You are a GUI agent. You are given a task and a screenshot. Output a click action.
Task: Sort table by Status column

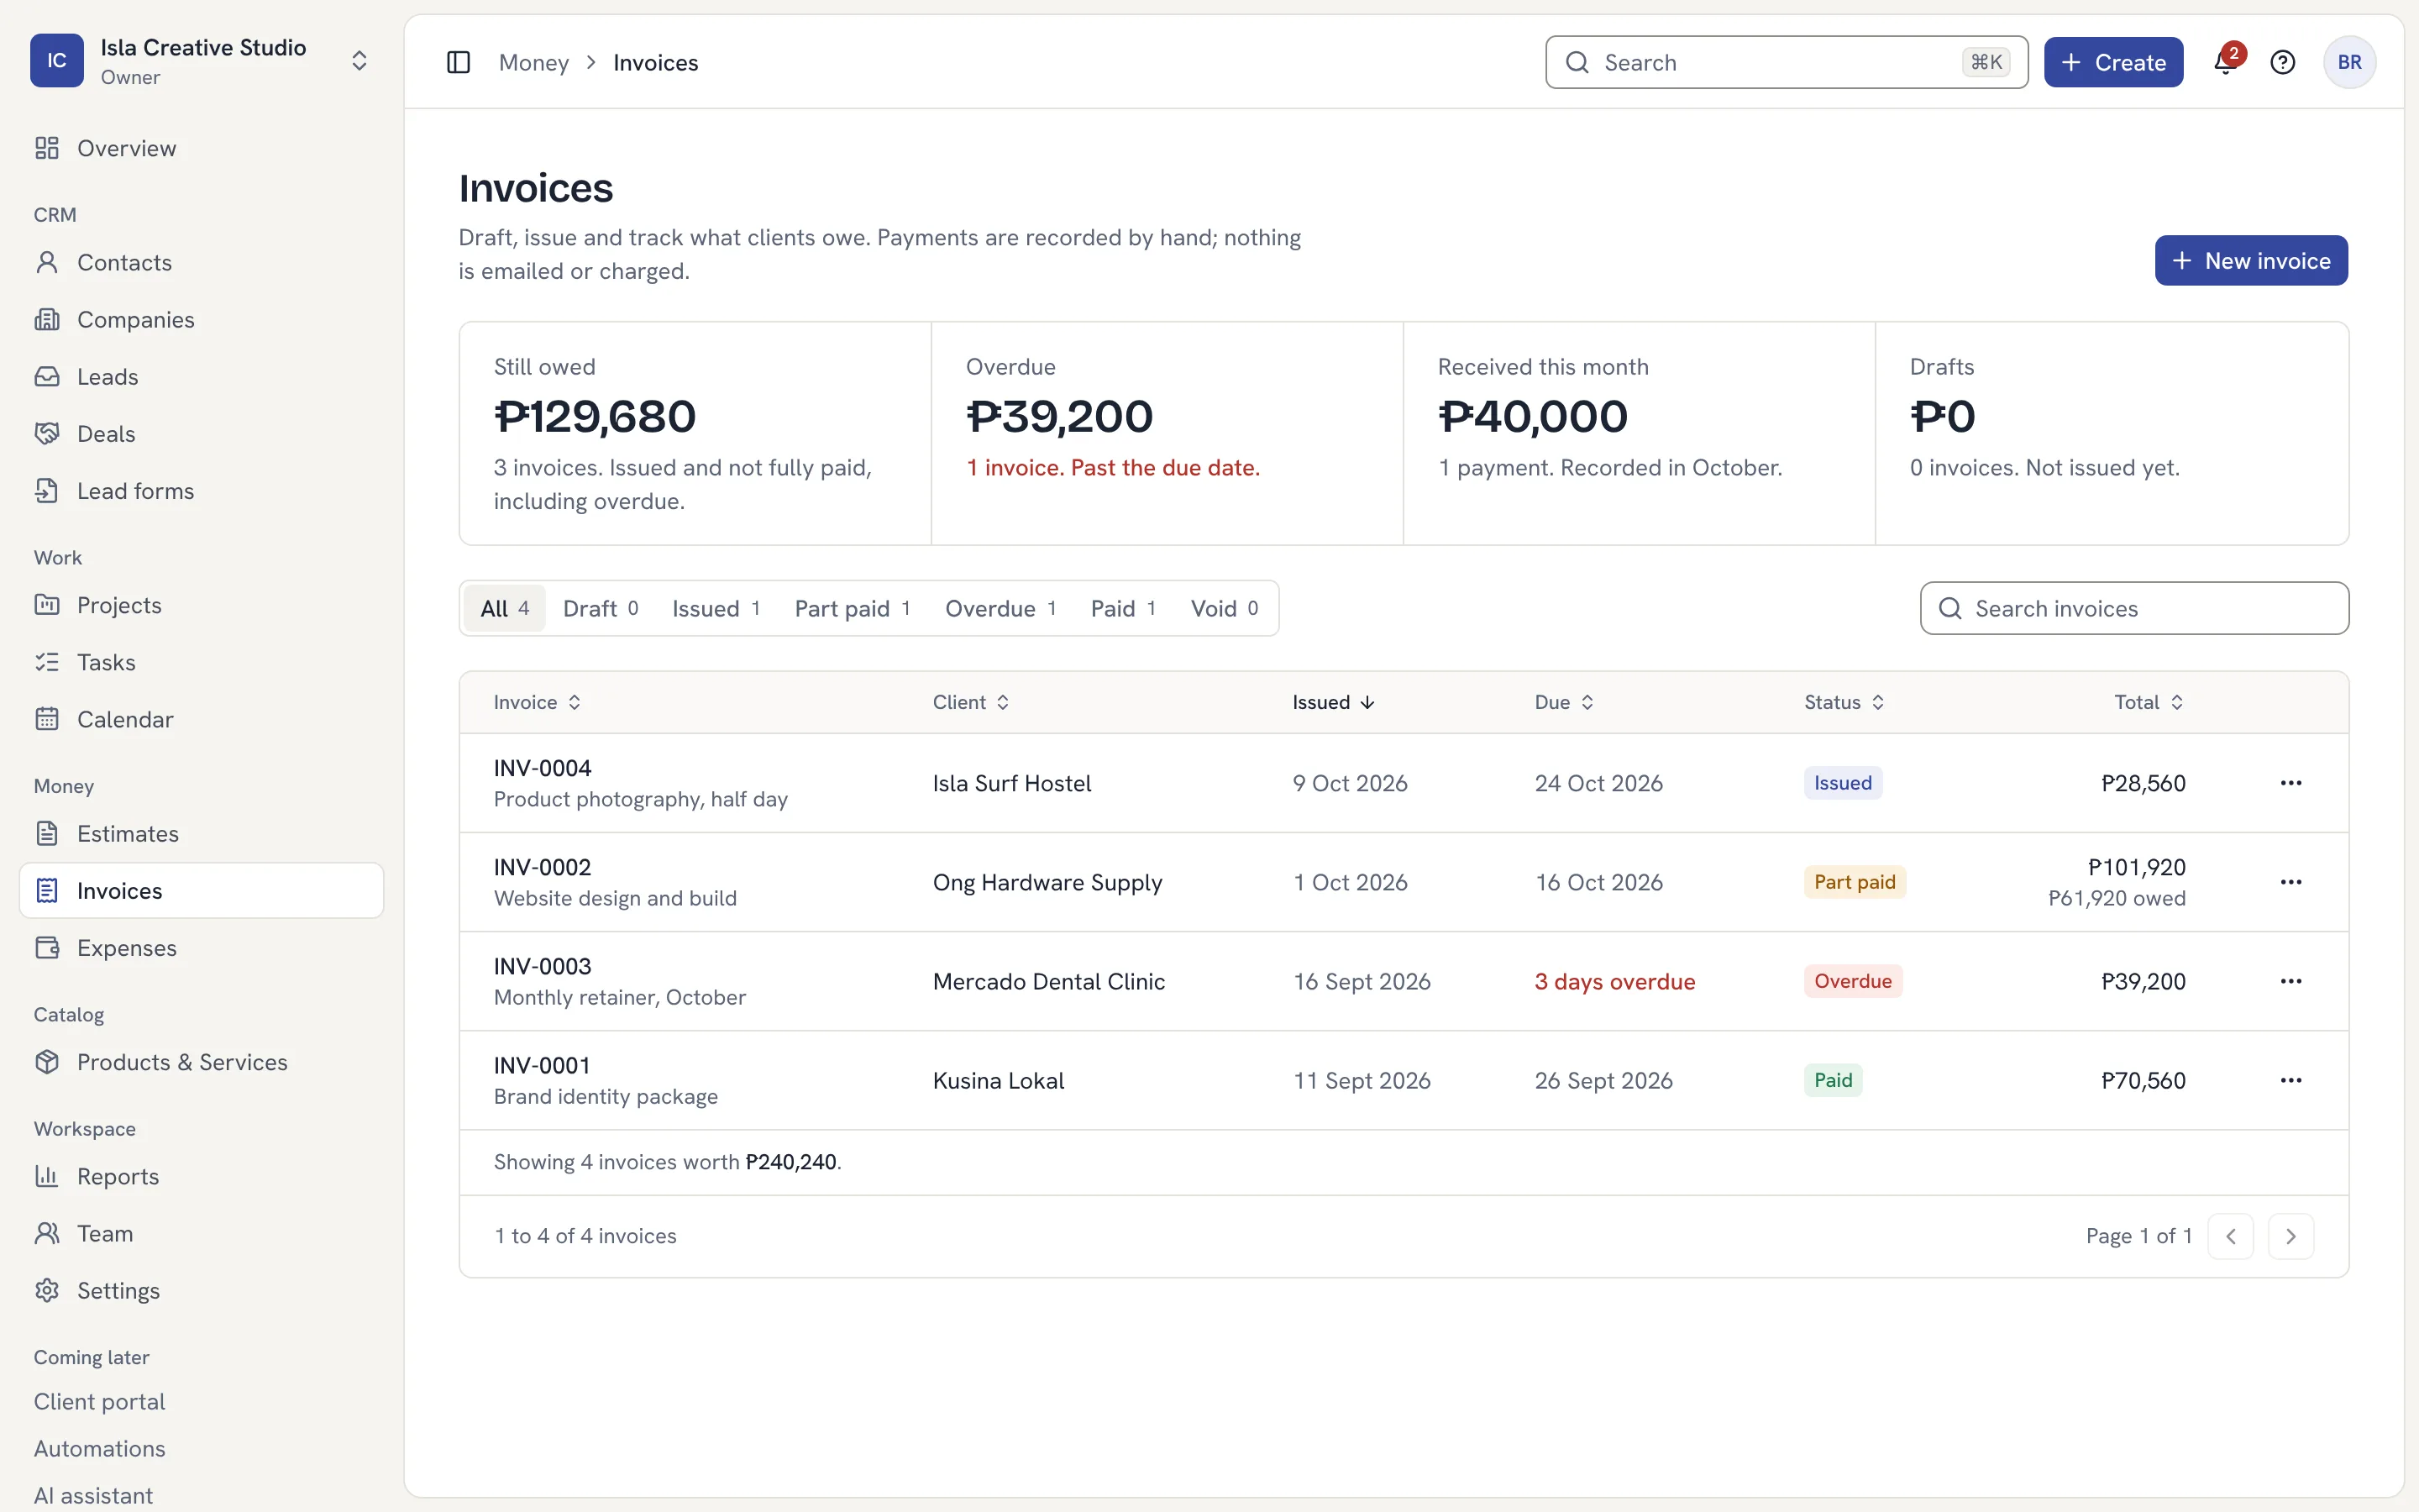pyautogui.click(x=1844, y=702)
